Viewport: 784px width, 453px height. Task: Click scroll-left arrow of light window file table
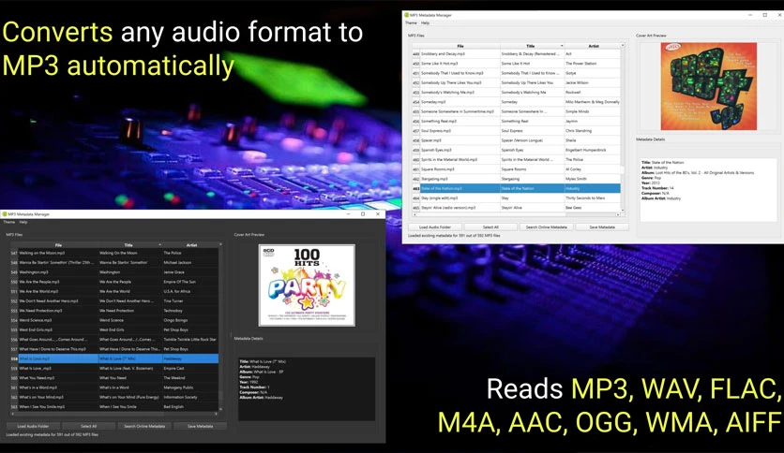[x=415, y=214]
